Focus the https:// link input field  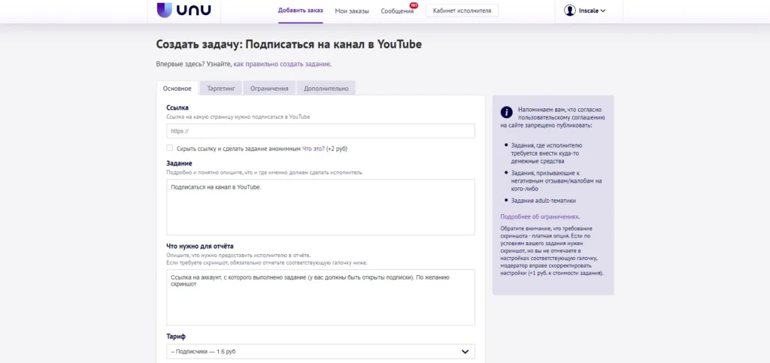320,131
